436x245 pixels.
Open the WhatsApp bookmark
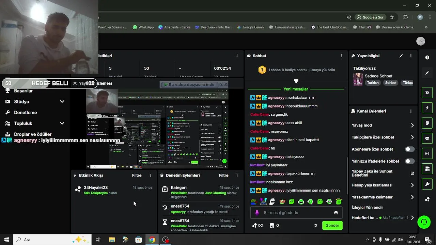143,27
